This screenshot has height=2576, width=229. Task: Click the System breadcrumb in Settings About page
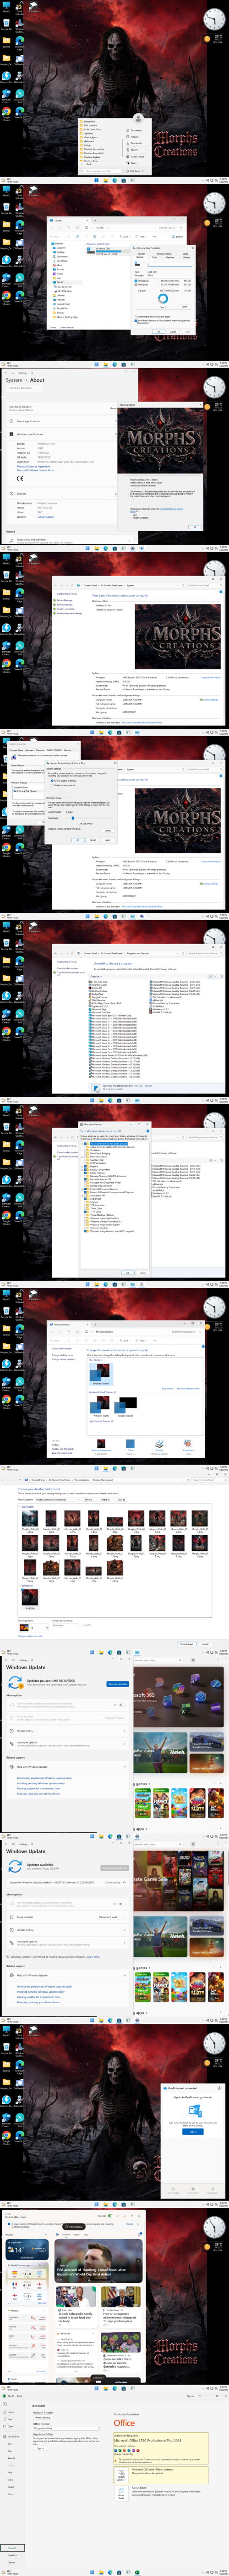[14, 380]
